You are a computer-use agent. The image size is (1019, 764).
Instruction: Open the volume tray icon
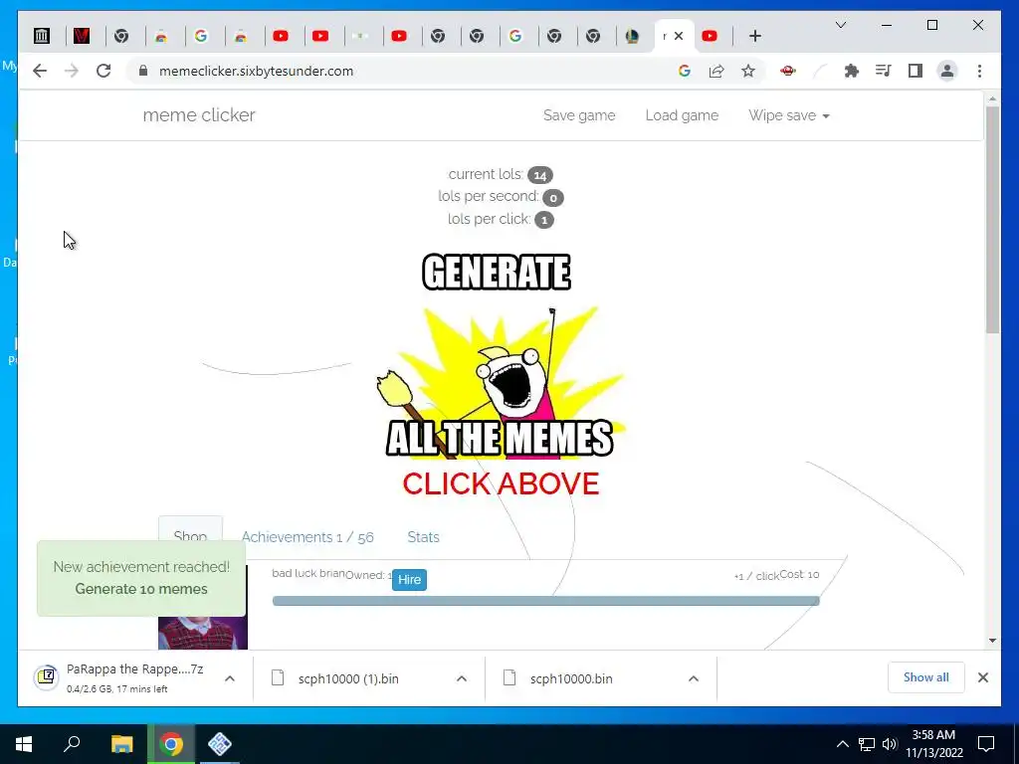890,744
